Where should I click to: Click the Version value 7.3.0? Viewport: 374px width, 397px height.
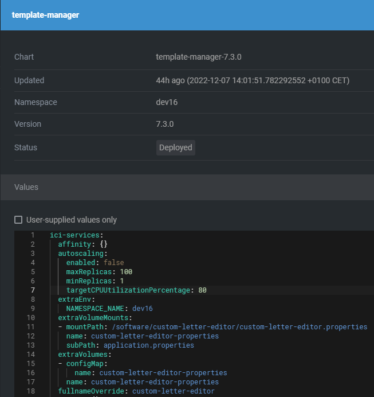click(165, 124)
